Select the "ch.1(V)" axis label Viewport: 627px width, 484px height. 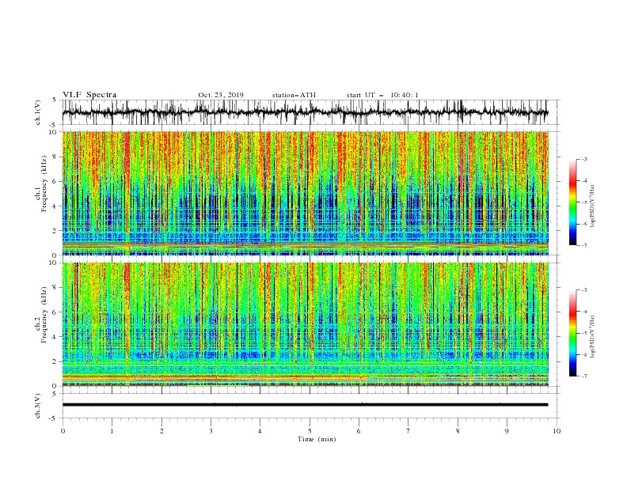pyautogui.click(x=38, y=112)
